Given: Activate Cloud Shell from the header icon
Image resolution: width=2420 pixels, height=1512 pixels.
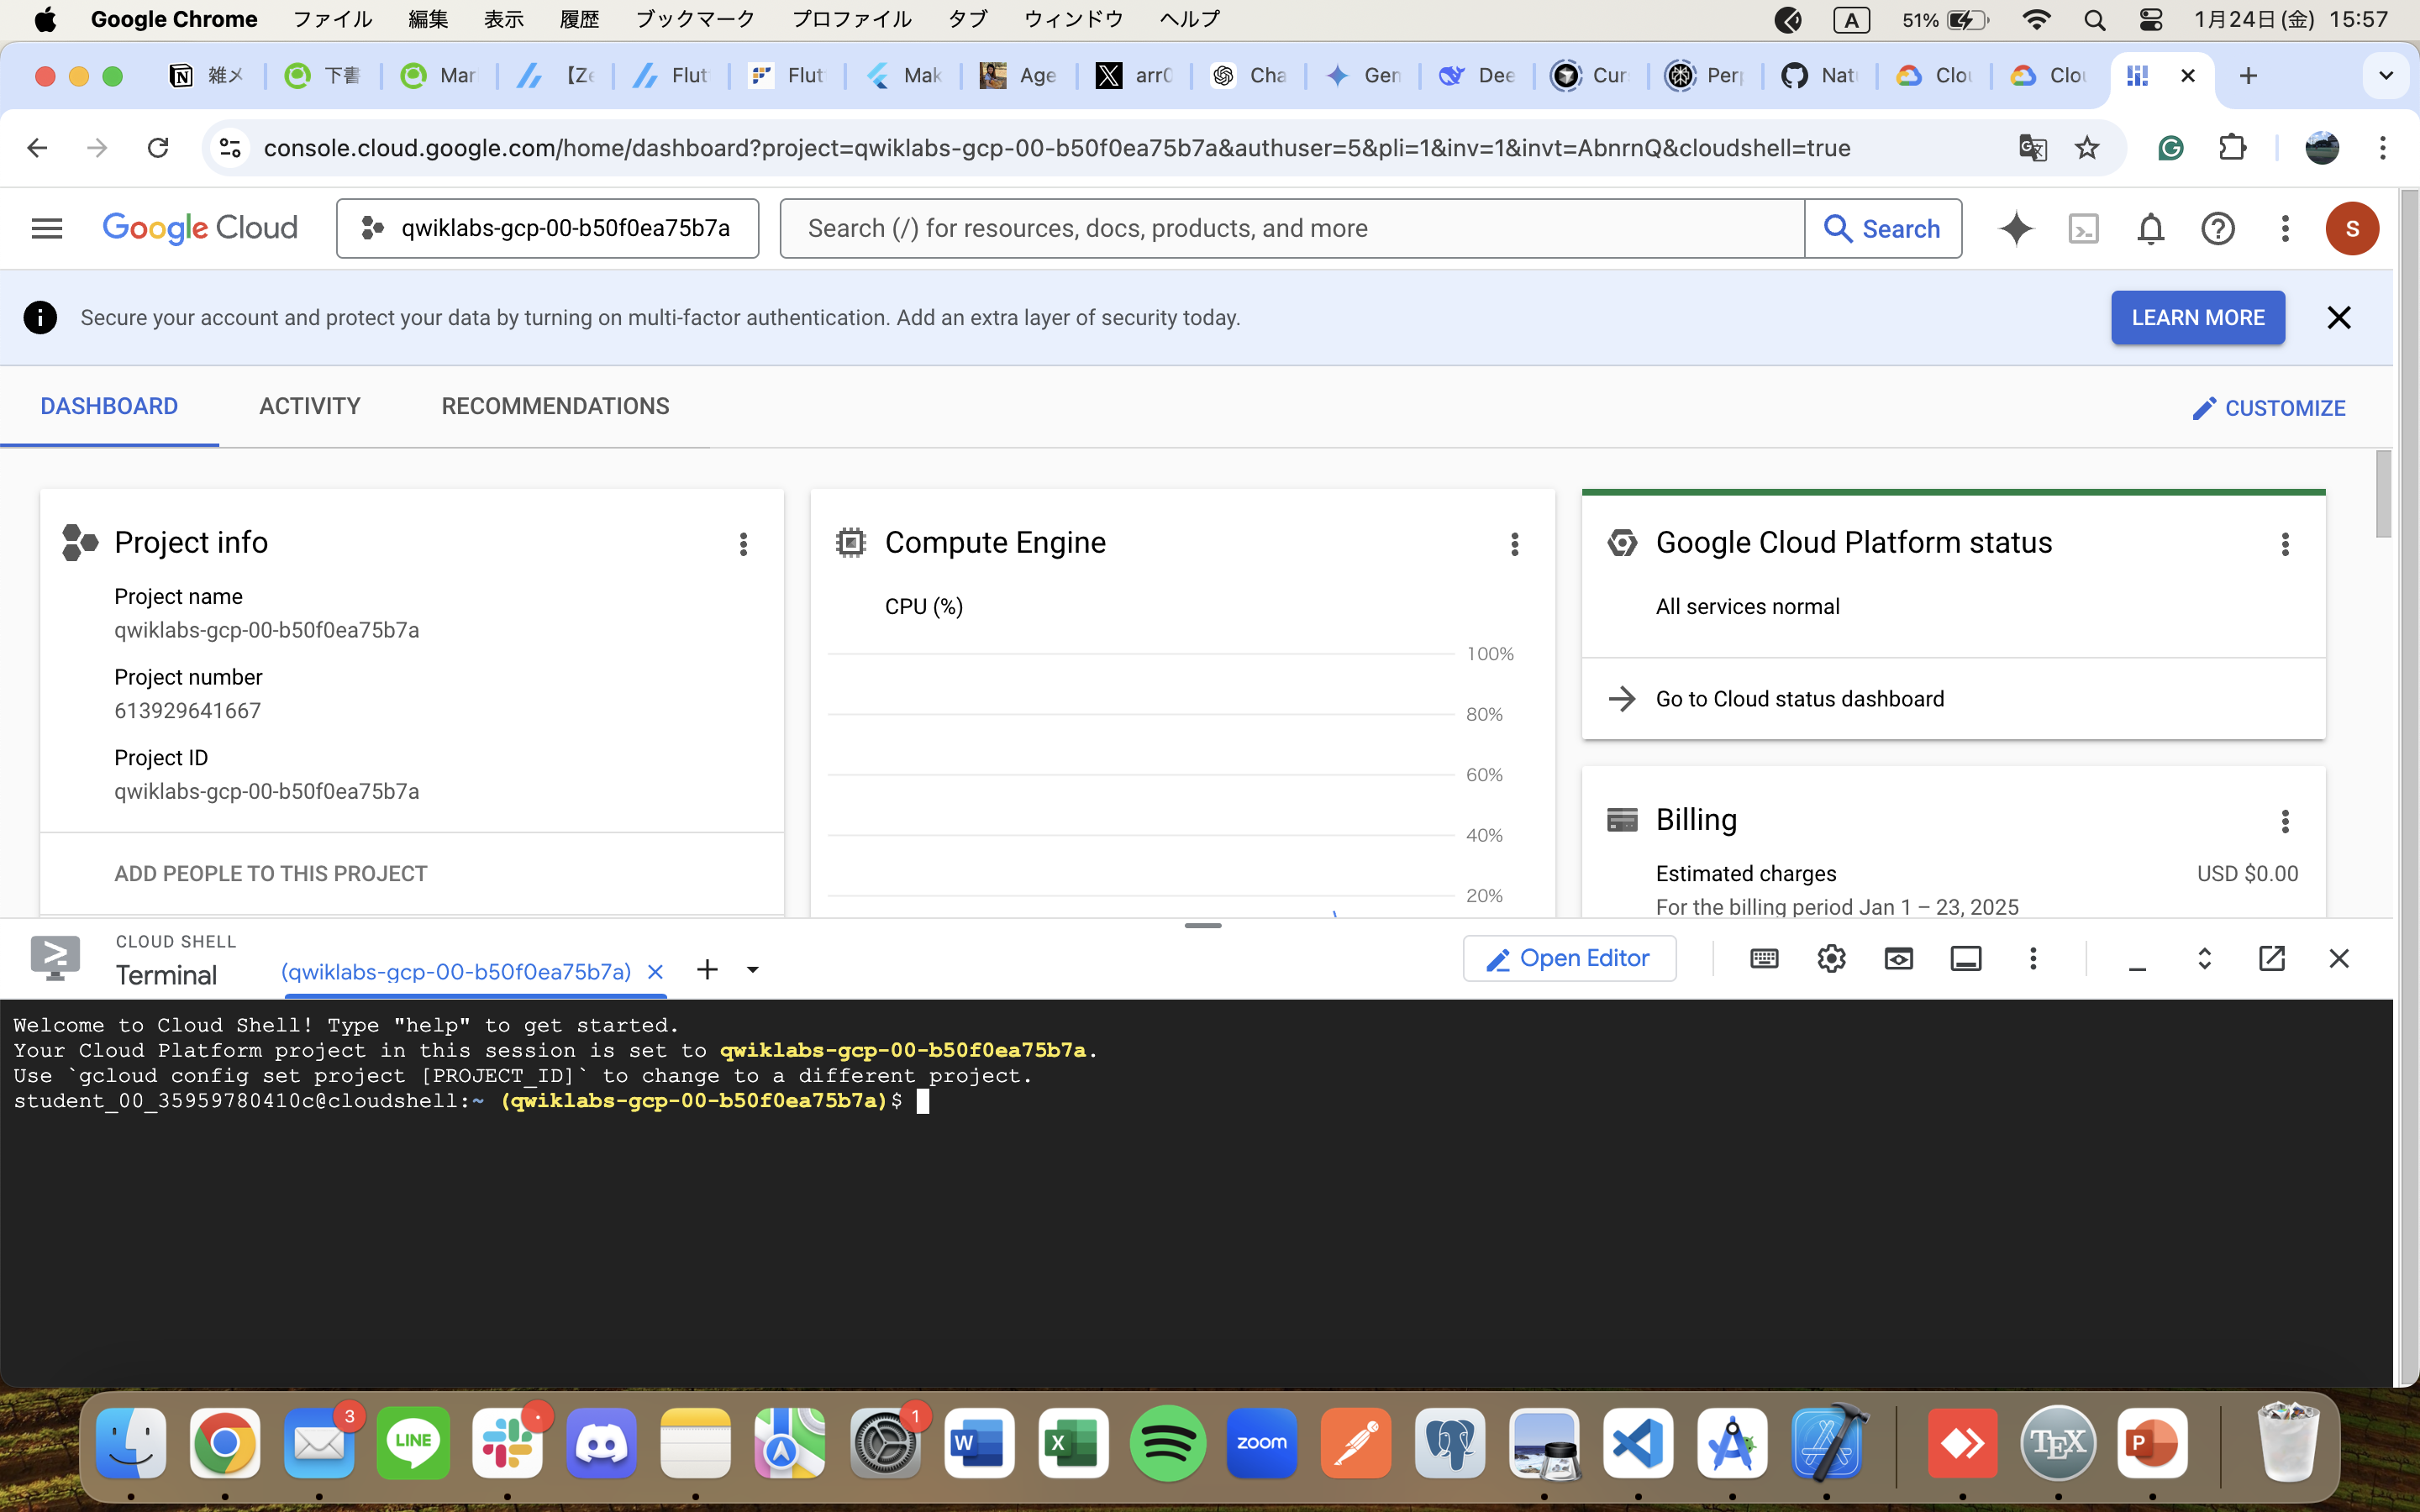Looking at the screenshot, I should [x=2084, y=228].
